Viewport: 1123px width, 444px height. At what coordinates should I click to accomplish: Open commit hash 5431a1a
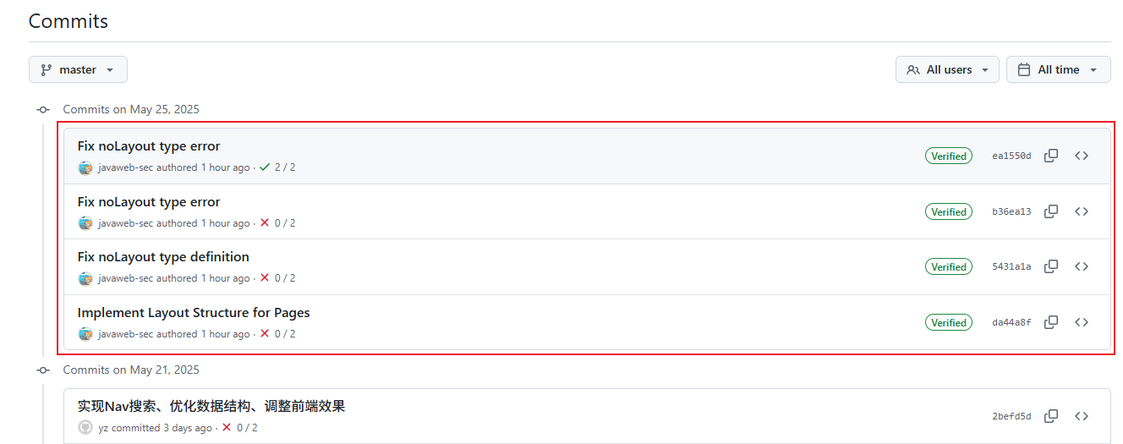[x=1011, y=267]
